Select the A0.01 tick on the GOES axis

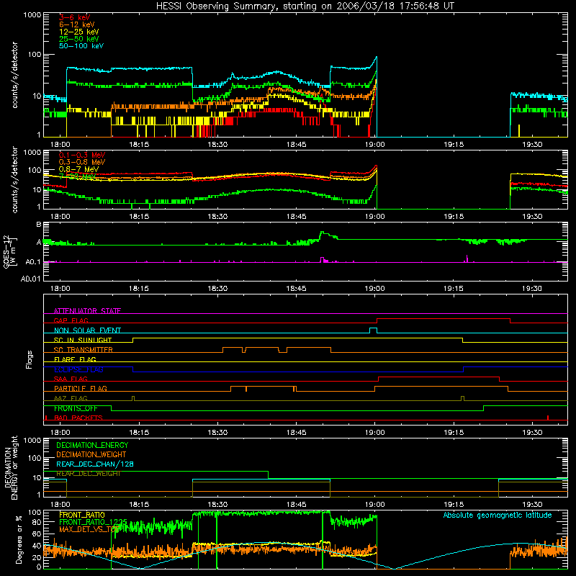30,279
